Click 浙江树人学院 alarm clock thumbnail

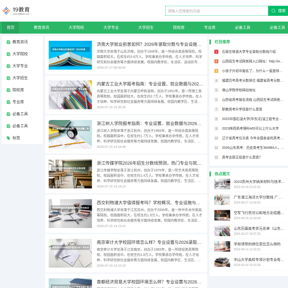70,134
